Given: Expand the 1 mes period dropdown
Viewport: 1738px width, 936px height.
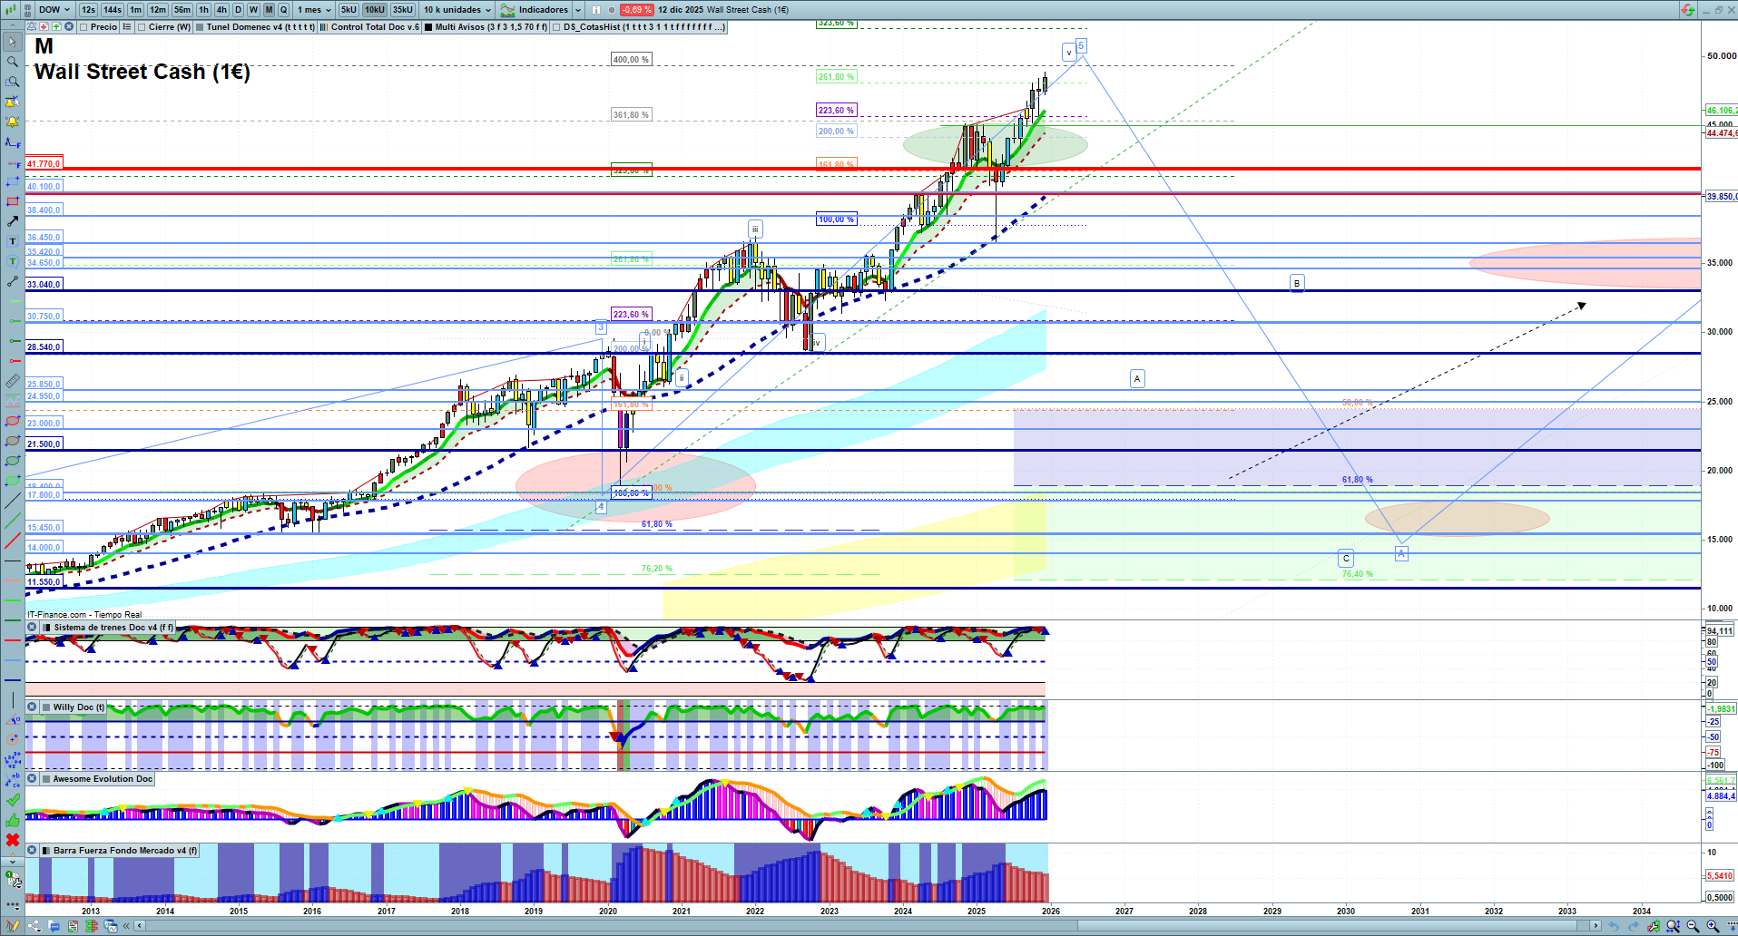Looking at the screenshot, I should click(x=315, y=10).
